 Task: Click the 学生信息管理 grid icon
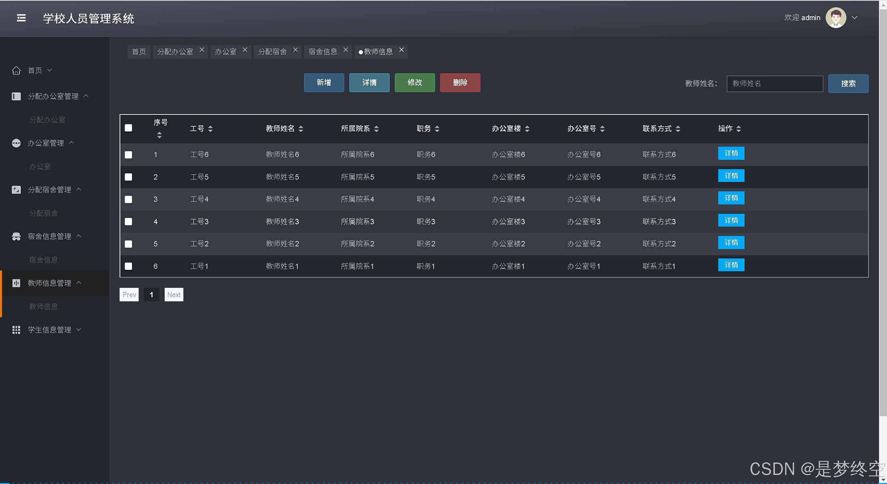pos(16,330)
